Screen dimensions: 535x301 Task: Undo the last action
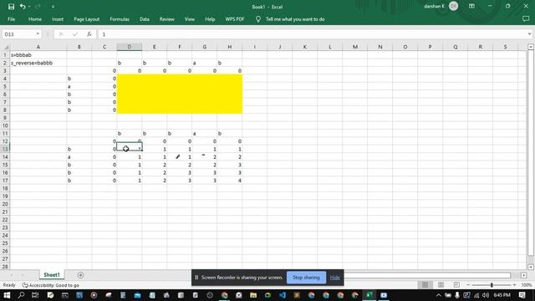[23, 7]
